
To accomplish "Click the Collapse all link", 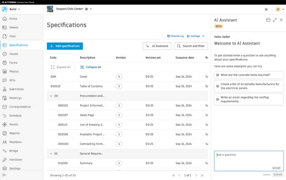I will tap(91, 67).
